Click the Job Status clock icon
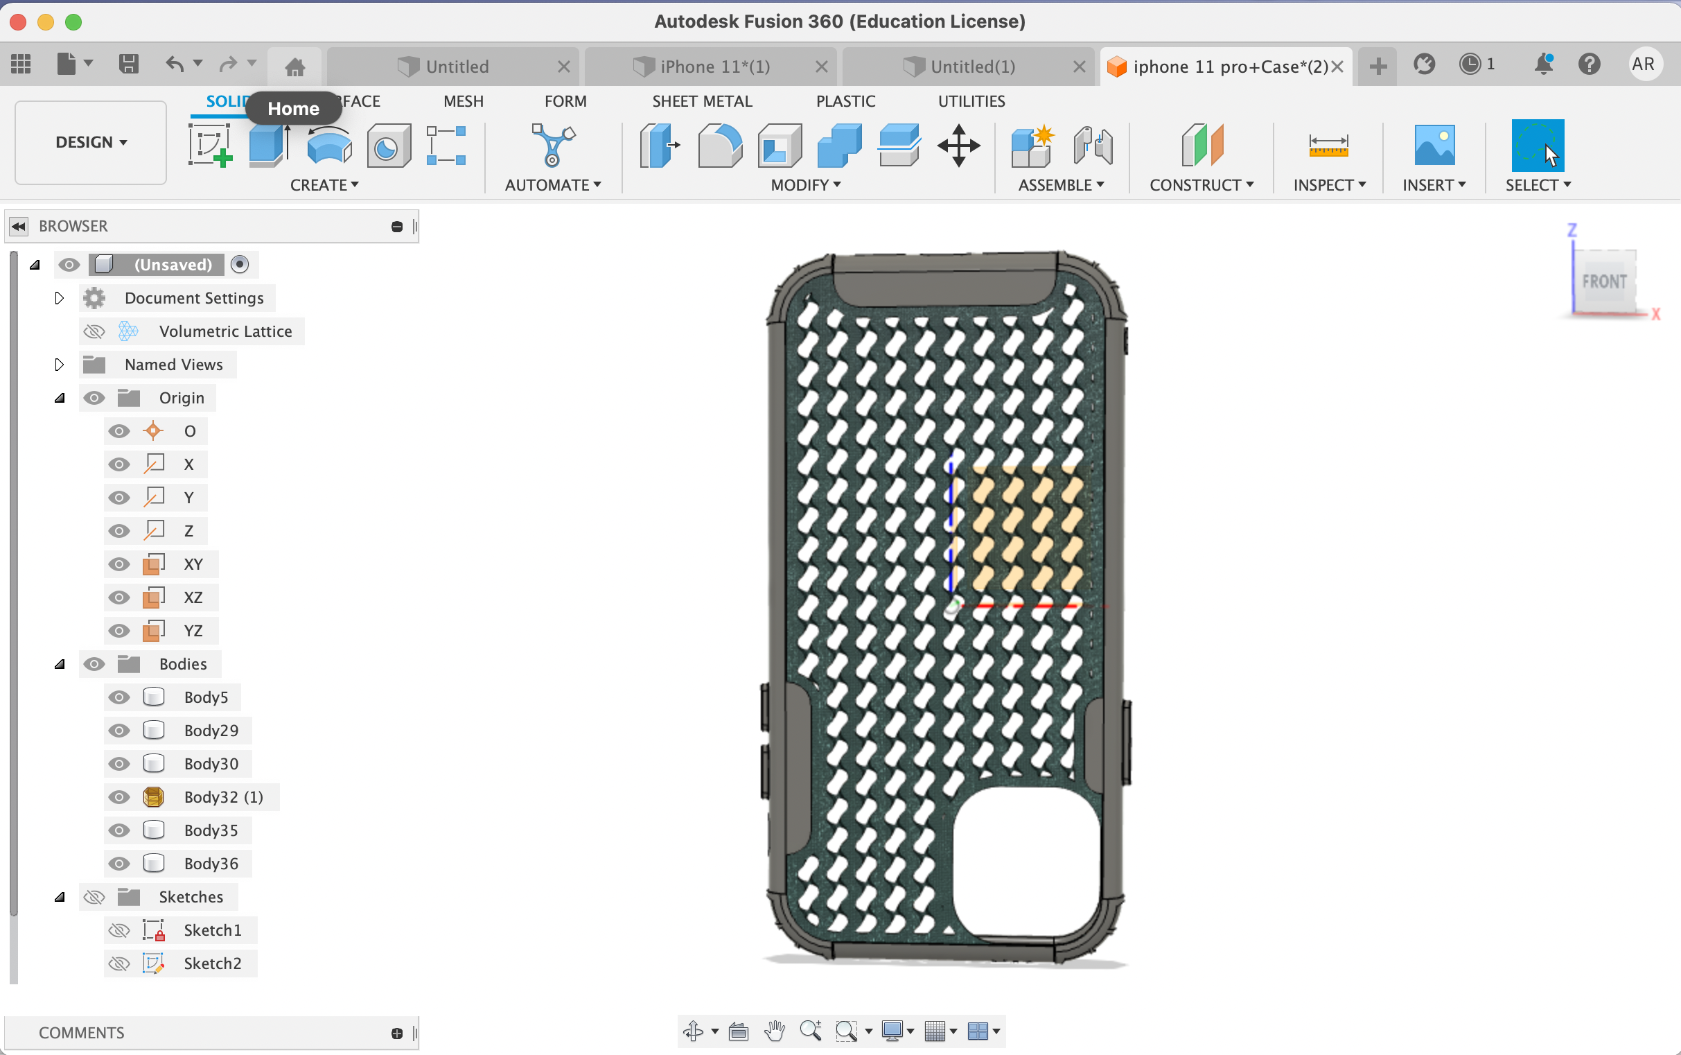The height and width of the screenshot is (1055, 1681). tap(1470, 64)
